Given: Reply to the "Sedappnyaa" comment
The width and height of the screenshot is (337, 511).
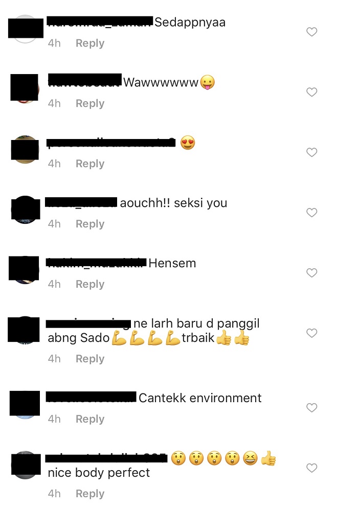Looking at the screenshot, I should (x=90, y=43).
